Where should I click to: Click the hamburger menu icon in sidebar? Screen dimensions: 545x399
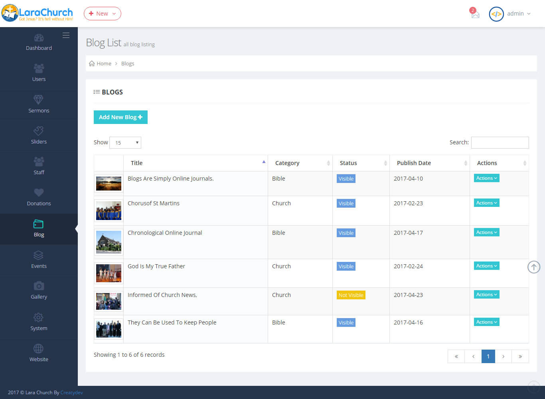pyautogui.click(x=66, y=35)
